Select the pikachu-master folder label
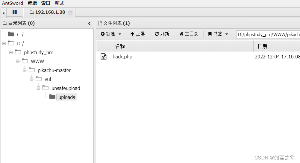Viewport: 300px width, 163px height. (54, 70)
